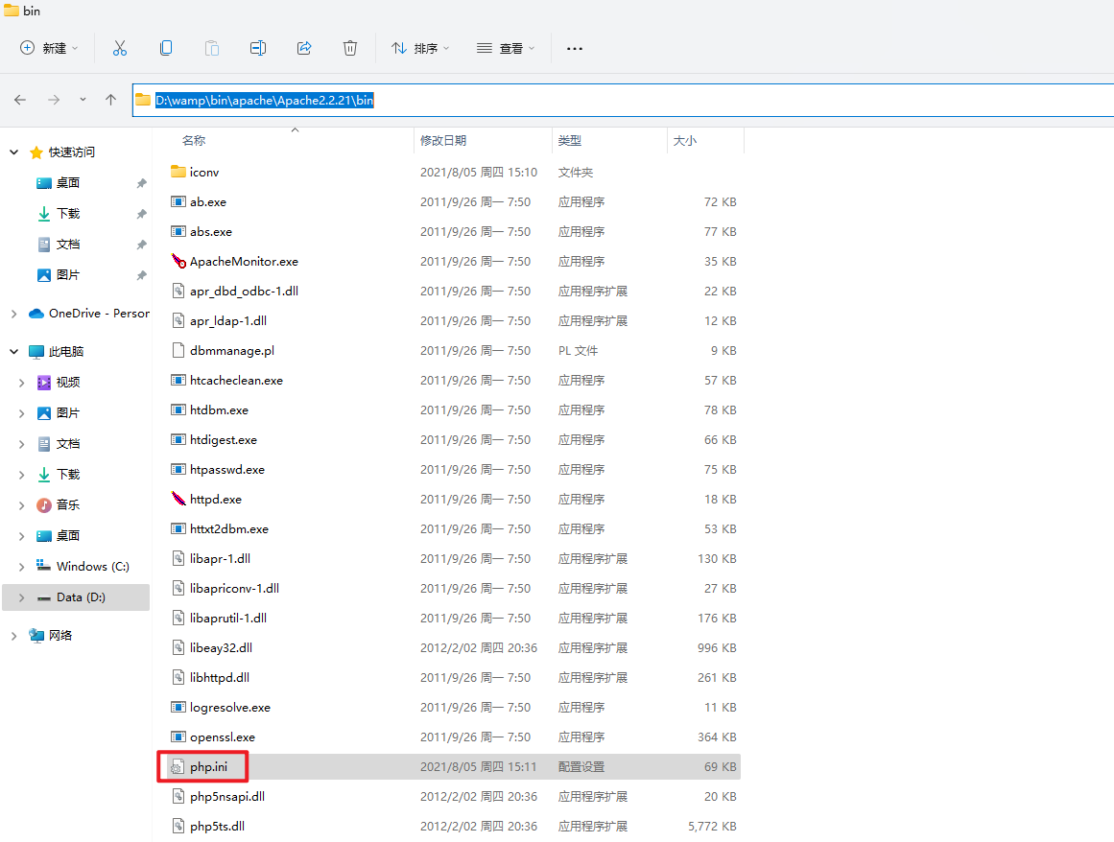This screenshot has height=842, width=1114.
Task: Select libhttpd.dll file name
Action: tap(220, 677)
